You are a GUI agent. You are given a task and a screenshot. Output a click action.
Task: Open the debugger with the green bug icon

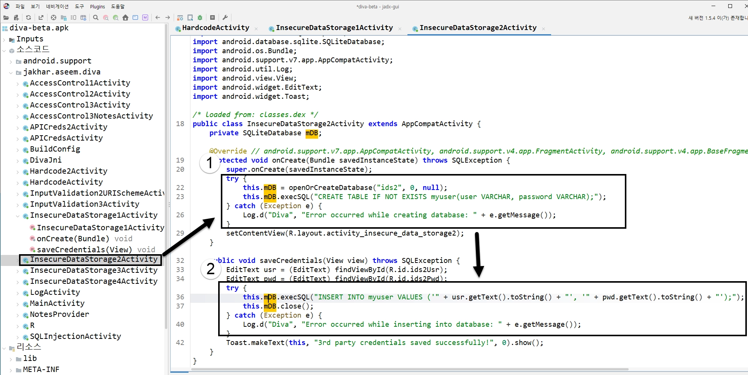(200, 17)
